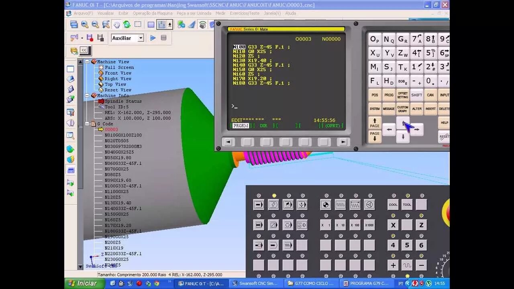Click the green workpiece icon in top toolbar
514x289 pixels.
click(182, 24)
